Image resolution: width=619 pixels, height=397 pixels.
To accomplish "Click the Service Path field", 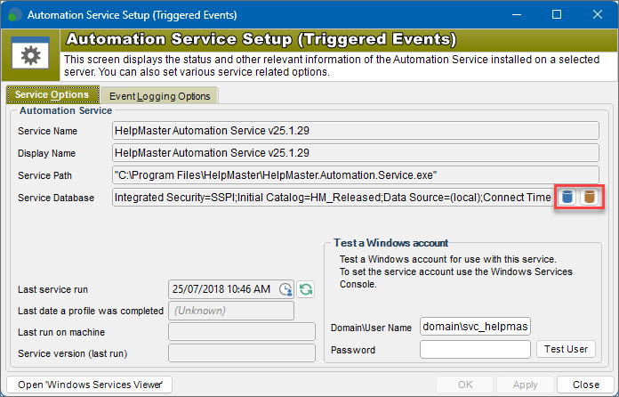I will [x=355, y=175].
